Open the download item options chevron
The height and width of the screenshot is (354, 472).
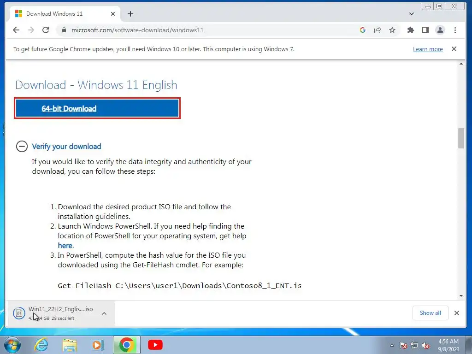[x=104, y=313]
